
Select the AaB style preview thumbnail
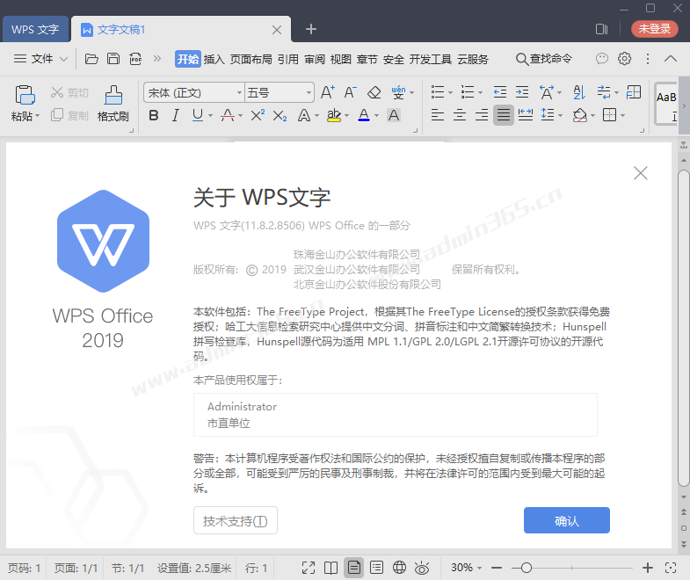pos(665,104)
